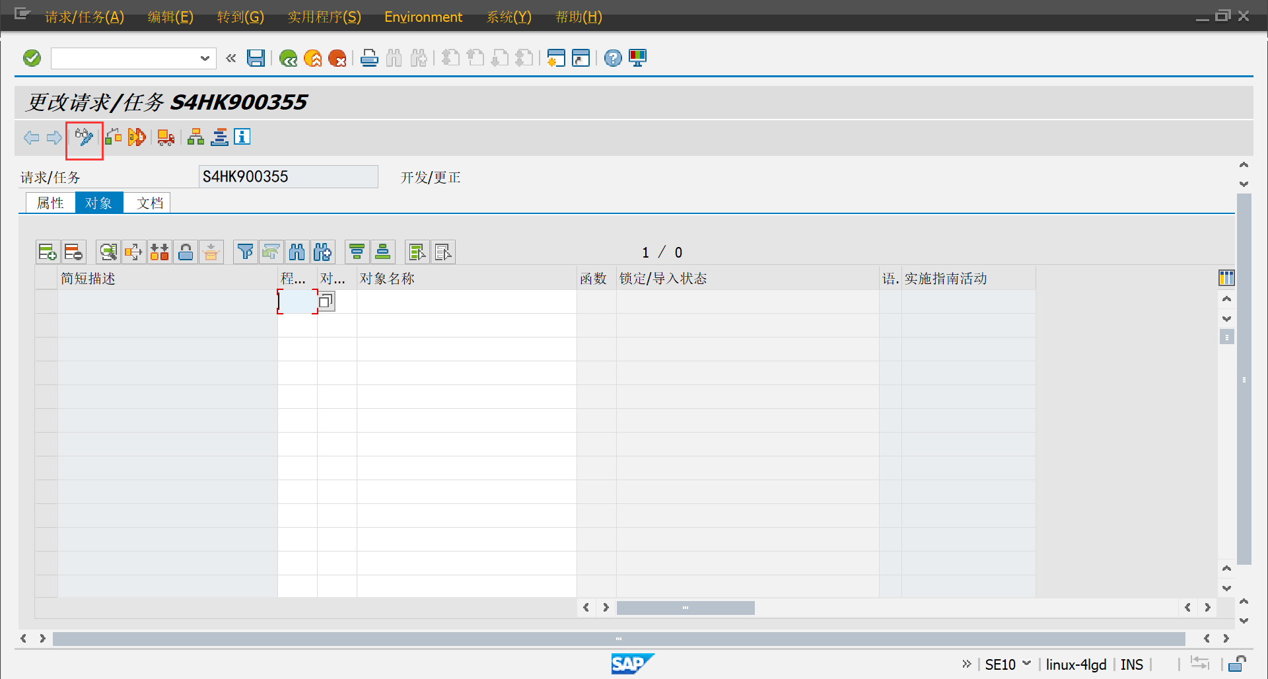Screen dimensions: 1268x679
Task: Click the next object right arrow
Action: point(54,137)
